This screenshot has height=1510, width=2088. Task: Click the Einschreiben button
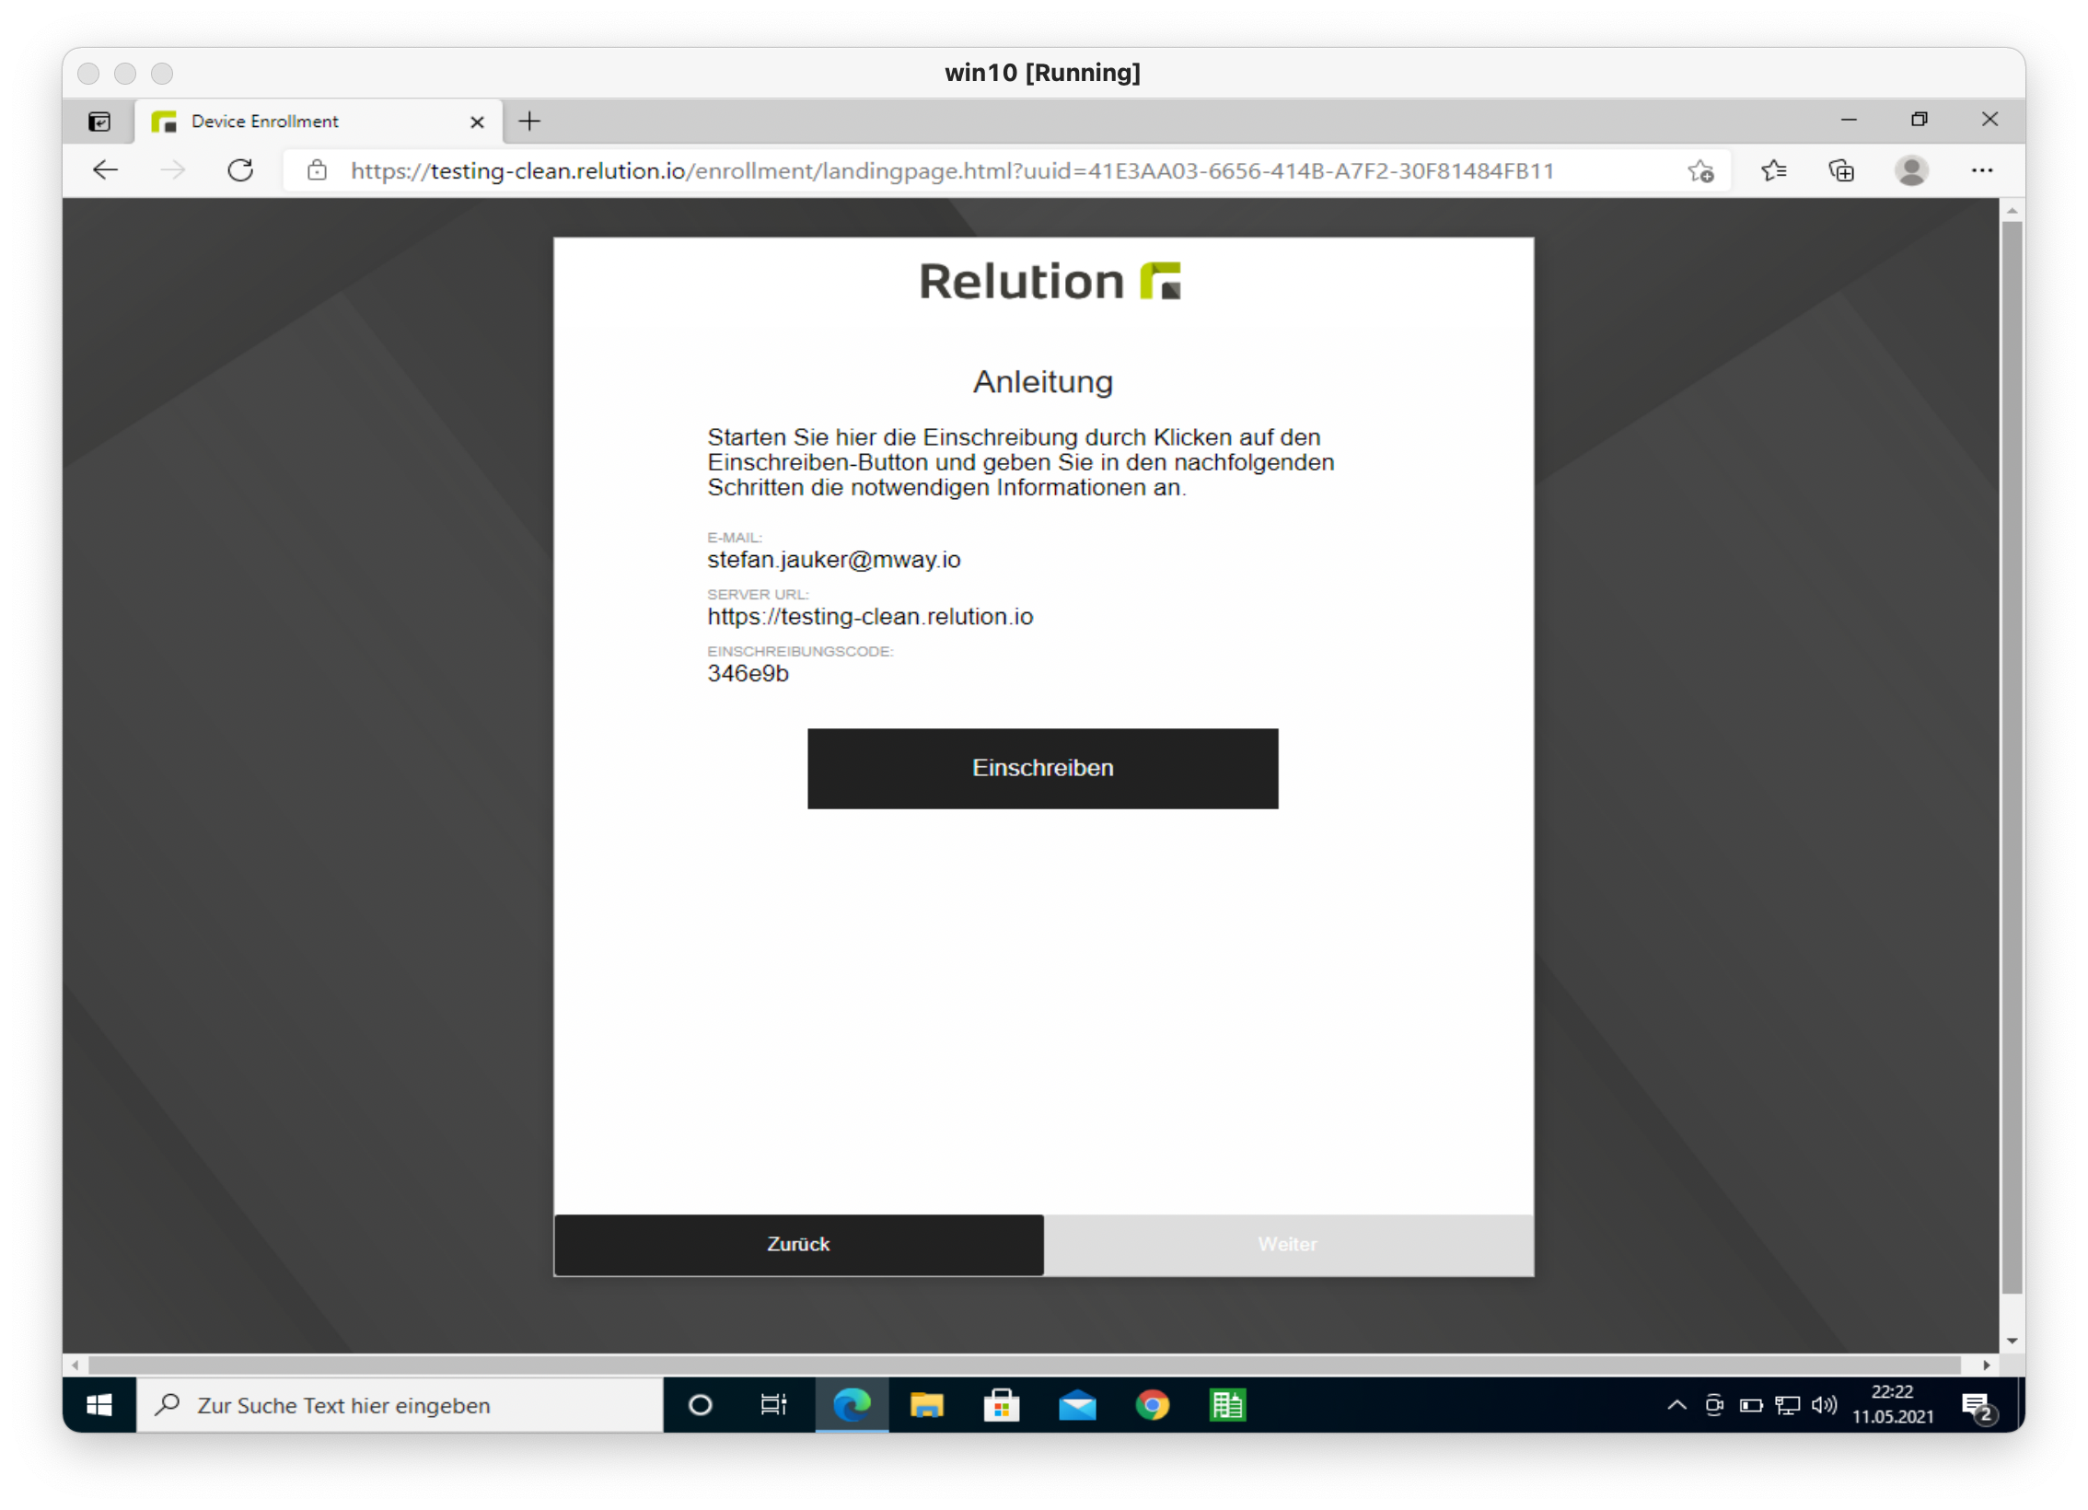[x=1042, y=768]
